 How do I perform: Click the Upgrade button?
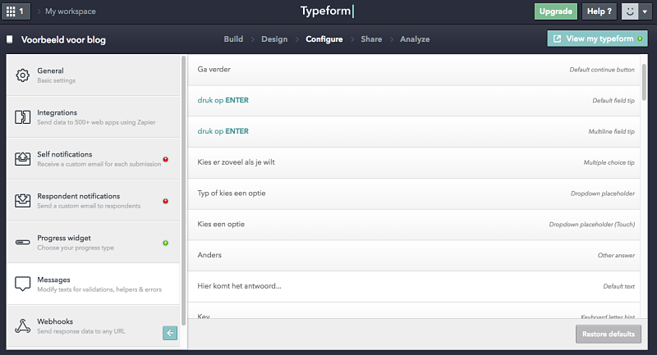(556, 11)
